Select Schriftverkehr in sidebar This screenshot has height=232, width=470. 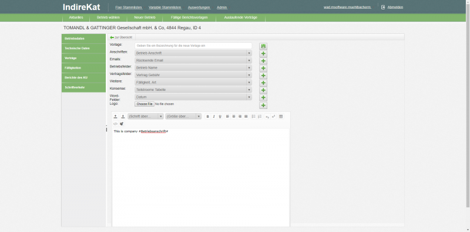[83, 87]
